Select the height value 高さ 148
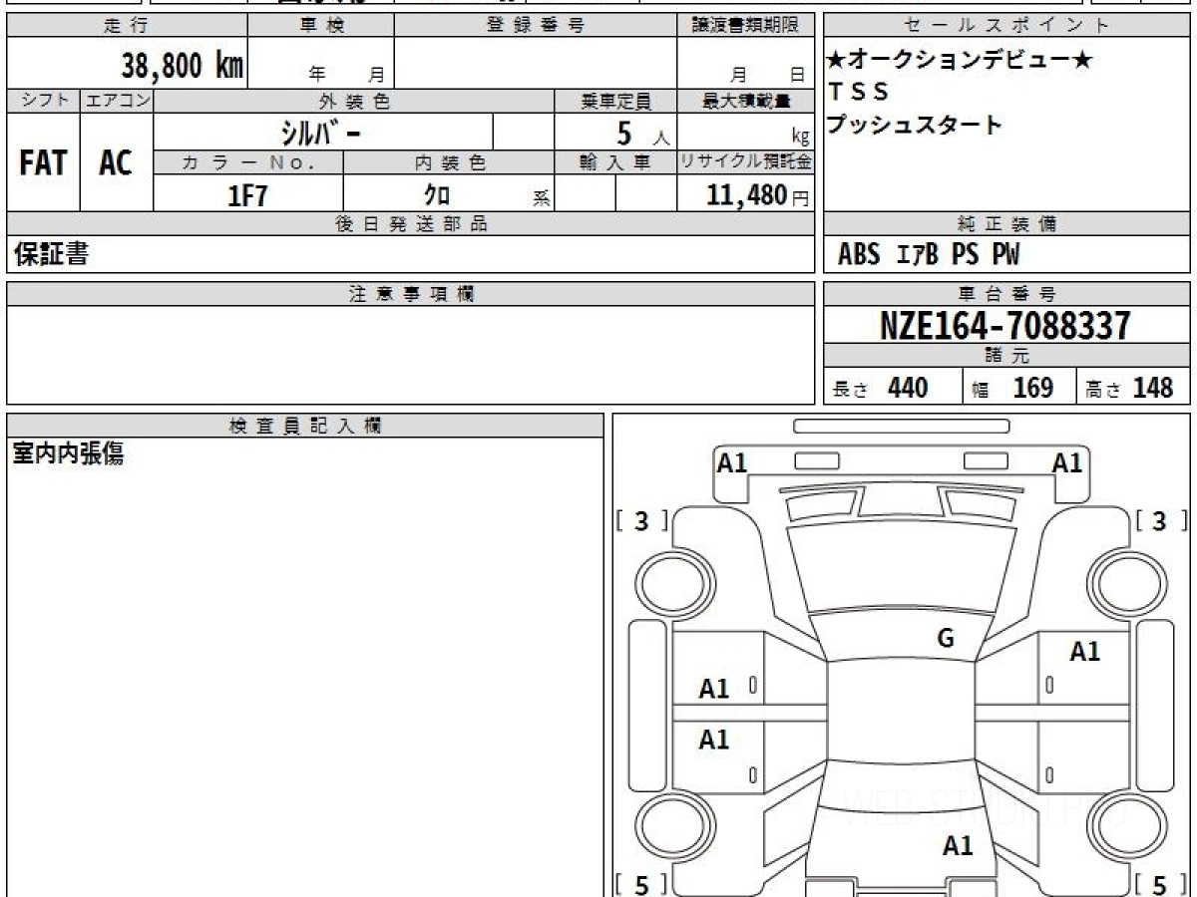The image size is (1197, 897). (x=1129, y=388)
